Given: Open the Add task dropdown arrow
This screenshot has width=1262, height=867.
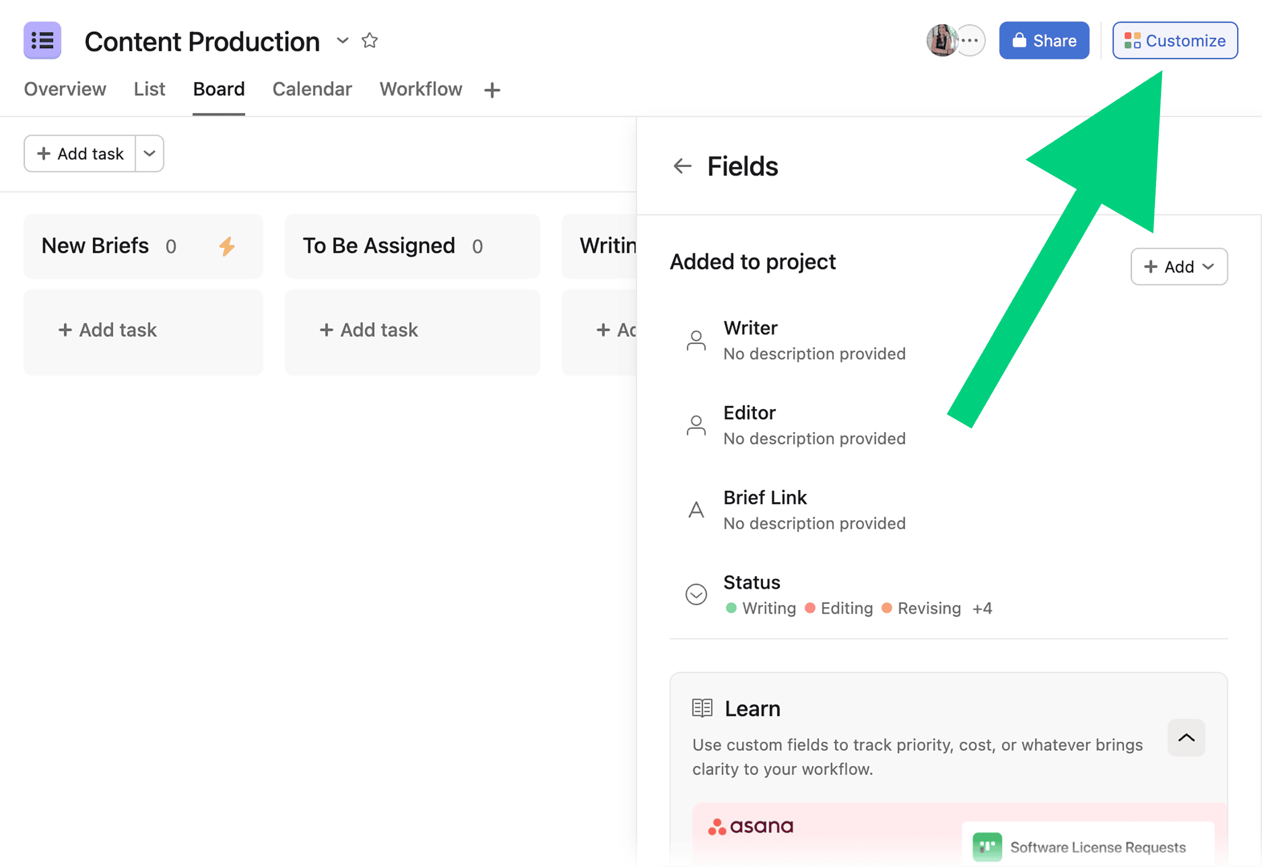Looking at the screenshot, I should (149, 153).
